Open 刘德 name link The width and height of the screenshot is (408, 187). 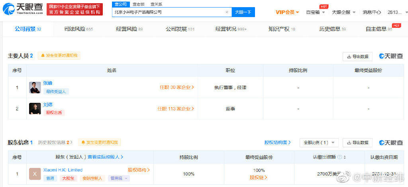48,104
